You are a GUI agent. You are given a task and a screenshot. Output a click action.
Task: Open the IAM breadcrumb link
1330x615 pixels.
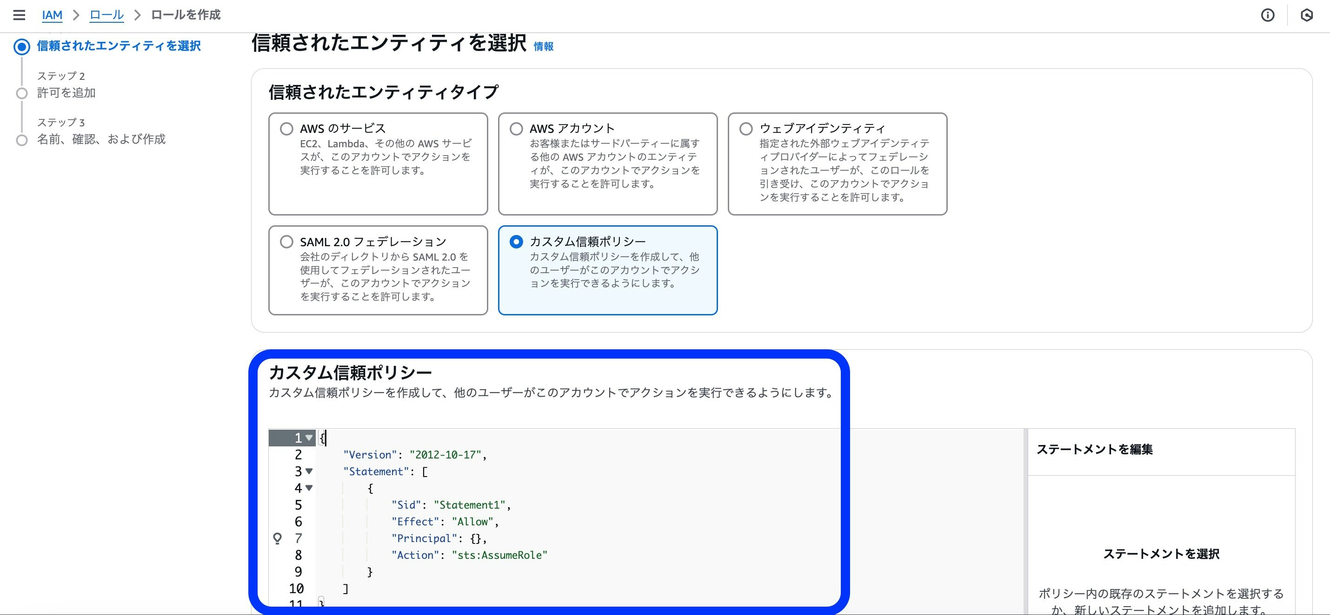point(52,15)
